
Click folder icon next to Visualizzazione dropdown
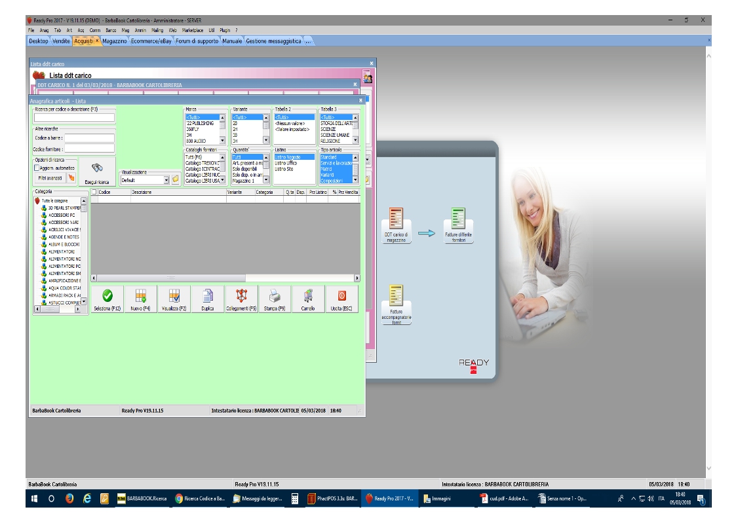176,179
